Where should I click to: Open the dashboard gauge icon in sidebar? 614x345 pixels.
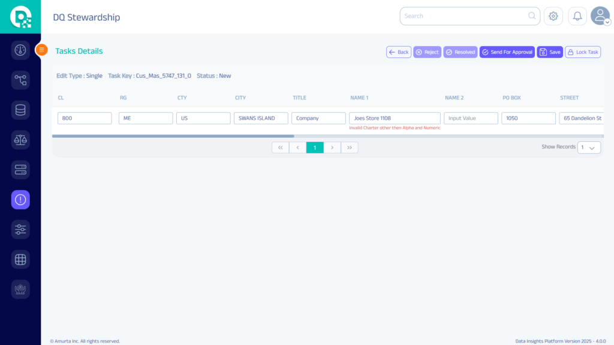tap(20, 50)
